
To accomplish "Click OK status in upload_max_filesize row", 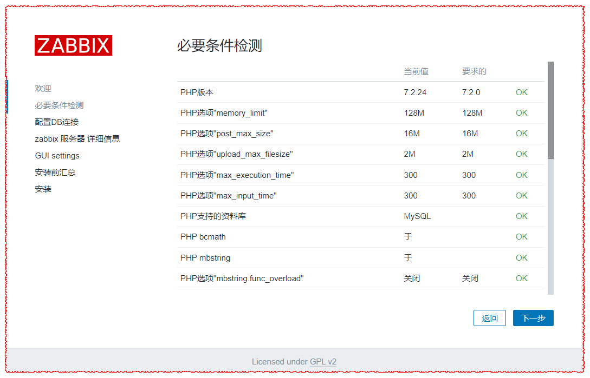I will (522, 154).
